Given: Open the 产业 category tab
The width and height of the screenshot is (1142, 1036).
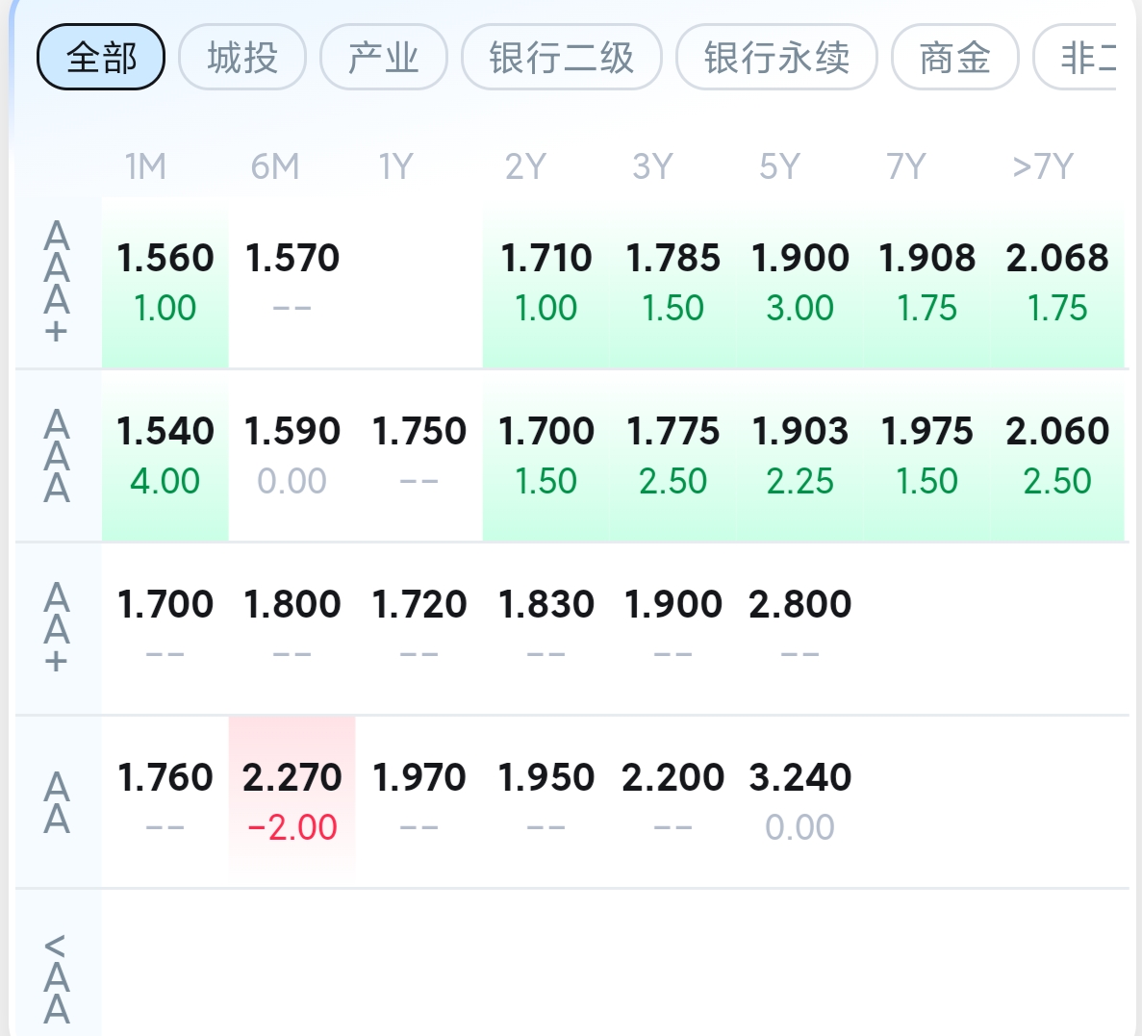Looking at the screenshot, I should [x=383, y=57].
